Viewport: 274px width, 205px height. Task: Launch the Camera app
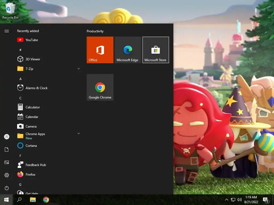pos(49,126)
